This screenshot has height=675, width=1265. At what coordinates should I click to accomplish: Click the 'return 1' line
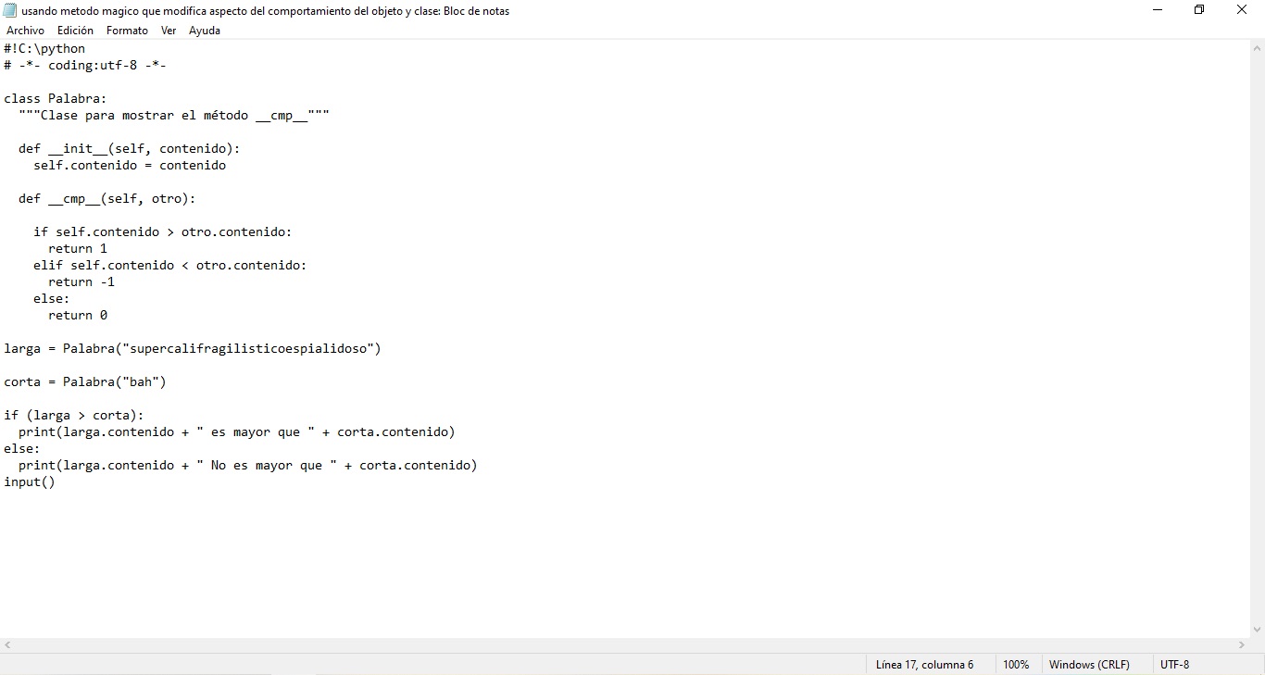(78, 248)
